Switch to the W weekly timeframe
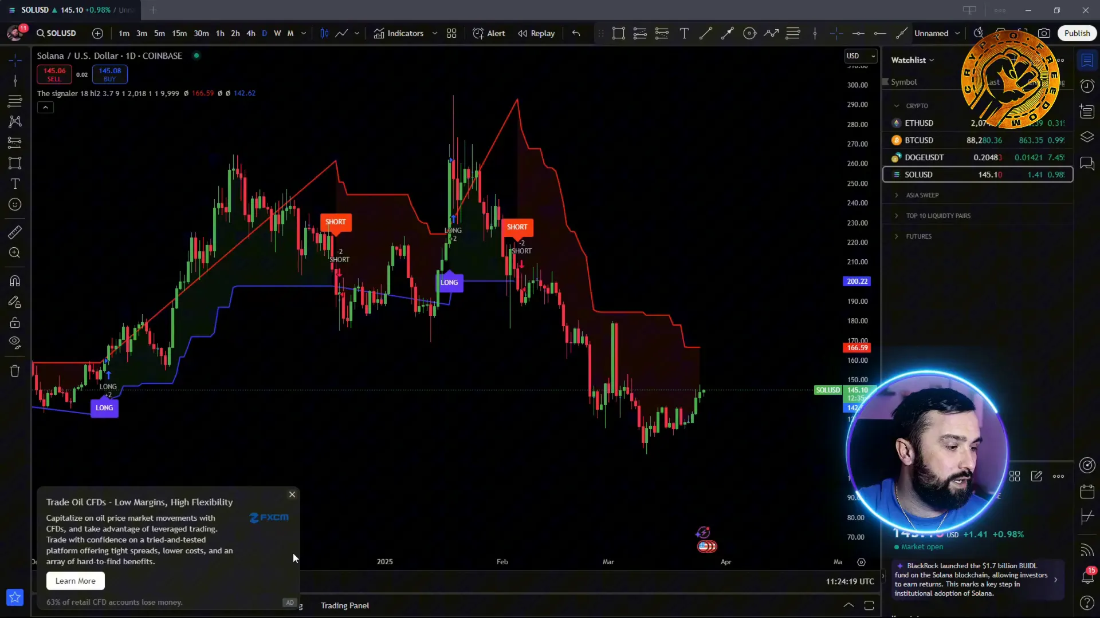Image resolution: width=1100 pixels, height=618 pixels. click(x=277, y=33)
